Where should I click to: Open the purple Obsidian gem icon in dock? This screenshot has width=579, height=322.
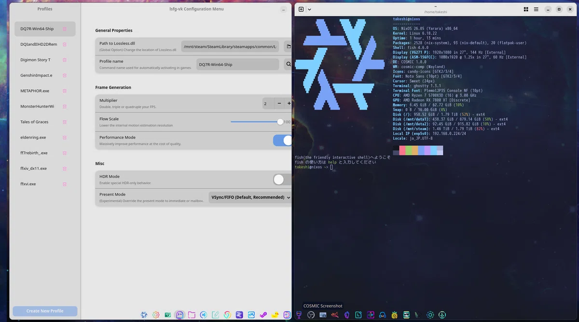[346, 315]
